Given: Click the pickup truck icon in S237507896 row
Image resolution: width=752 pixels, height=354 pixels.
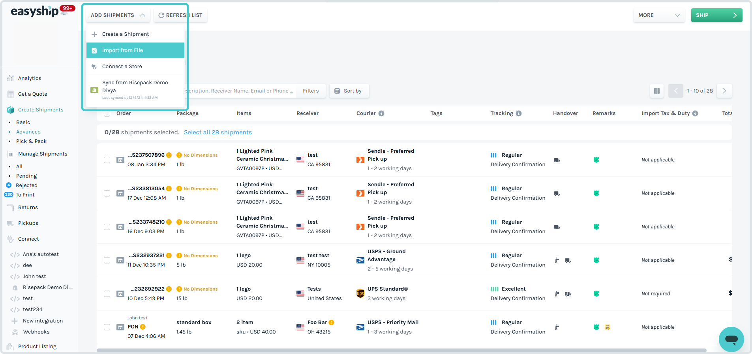Looking at the screenshot, I should 557,160.
